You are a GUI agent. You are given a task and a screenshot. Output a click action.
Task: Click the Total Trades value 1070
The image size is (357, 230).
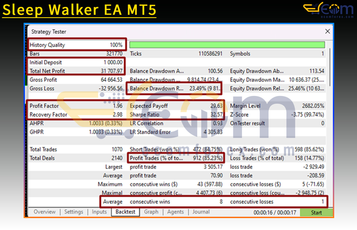click(117, 149)
